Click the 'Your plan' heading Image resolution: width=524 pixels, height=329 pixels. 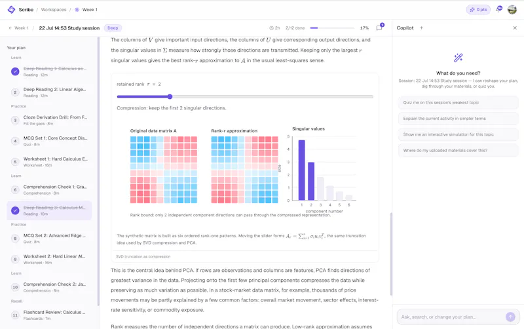(x=16, y=48)
